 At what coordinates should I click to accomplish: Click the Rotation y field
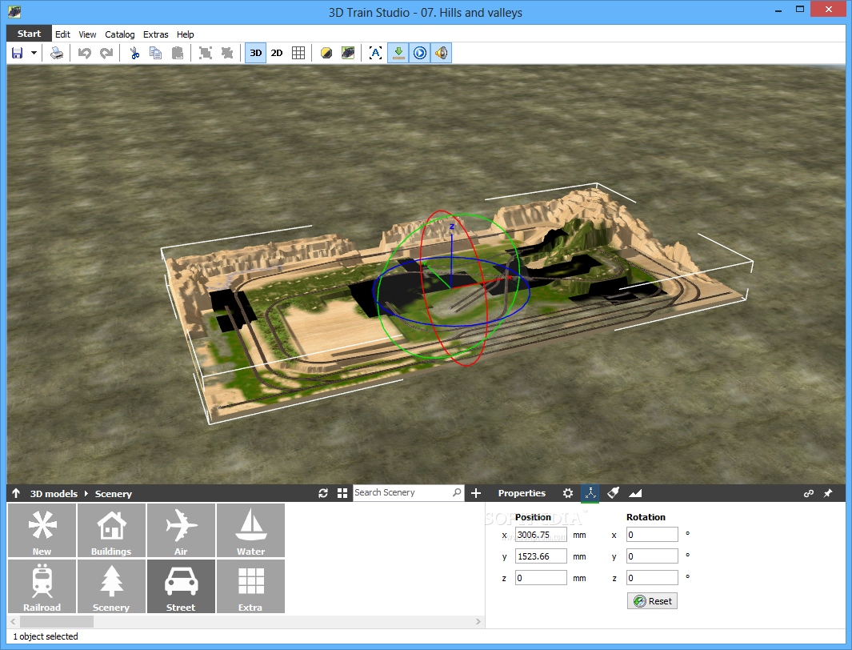652,556
